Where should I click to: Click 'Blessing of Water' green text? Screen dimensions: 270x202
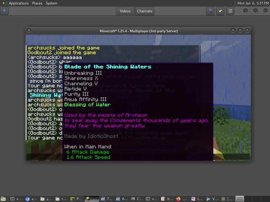click(x=87, y=105)
